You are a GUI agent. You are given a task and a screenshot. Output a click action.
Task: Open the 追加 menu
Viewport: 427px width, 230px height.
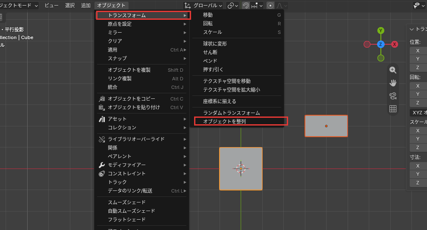click(x=85, y=6)
